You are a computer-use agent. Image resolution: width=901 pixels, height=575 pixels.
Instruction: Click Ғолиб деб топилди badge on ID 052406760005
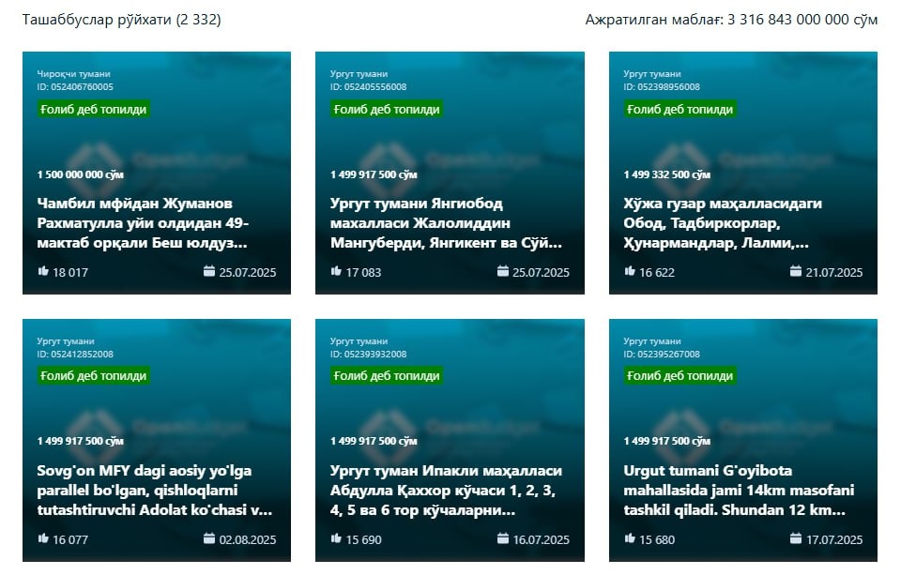pyautogui.click(x=94, y=109)
